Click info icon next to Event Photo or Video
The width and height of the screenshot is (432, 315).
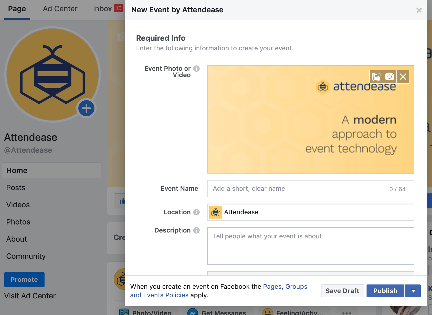[x=196, y=69]
